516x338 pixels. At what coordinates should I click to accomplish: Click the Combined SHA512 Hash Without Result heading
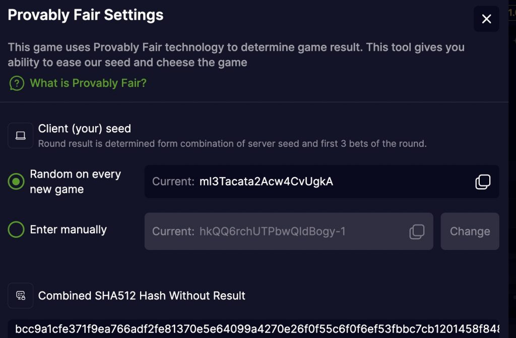(x=142, y=296)
